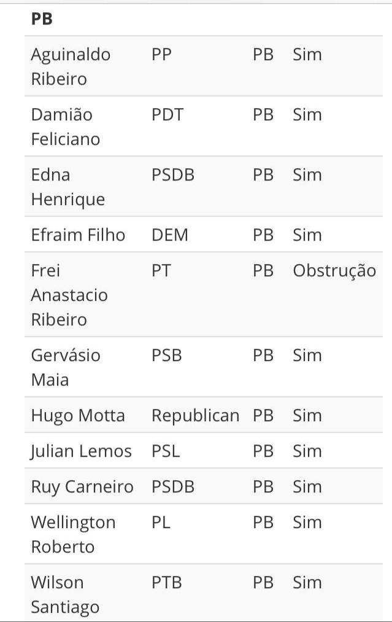Click deputy name Aguinaldo Ribeiro

[71, 66]
